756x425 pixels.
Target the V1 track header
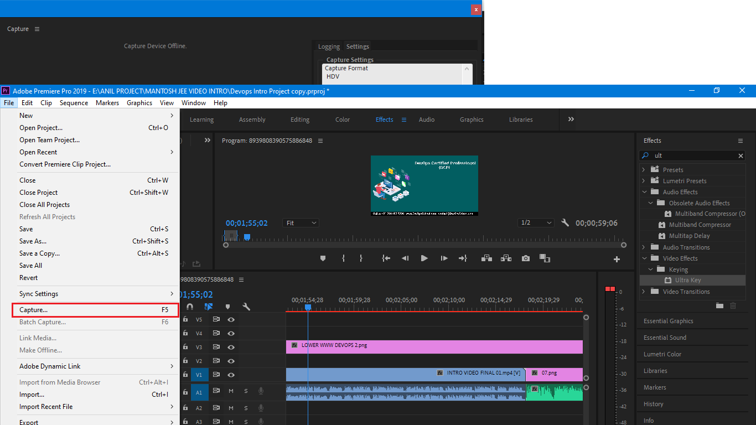(x=200, y=375)
